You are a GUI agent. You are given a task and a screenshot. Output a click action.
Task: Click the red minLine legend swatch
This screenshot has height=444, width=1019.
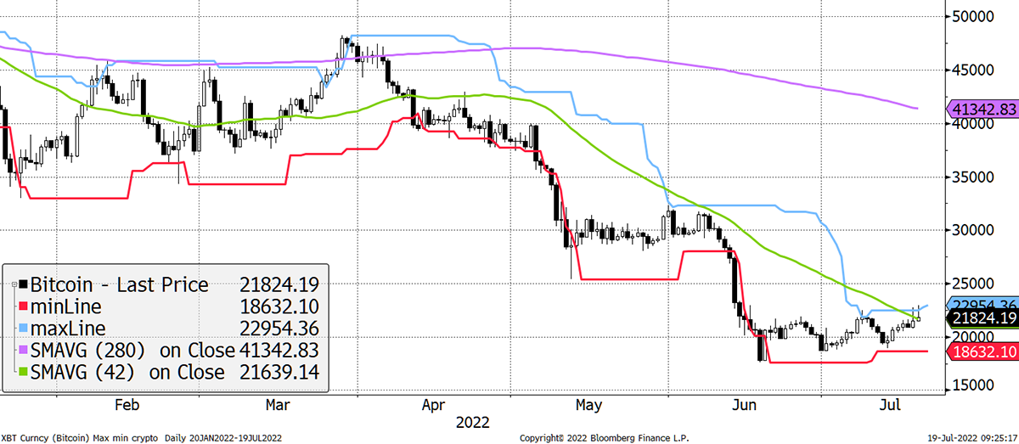[23, 307]
